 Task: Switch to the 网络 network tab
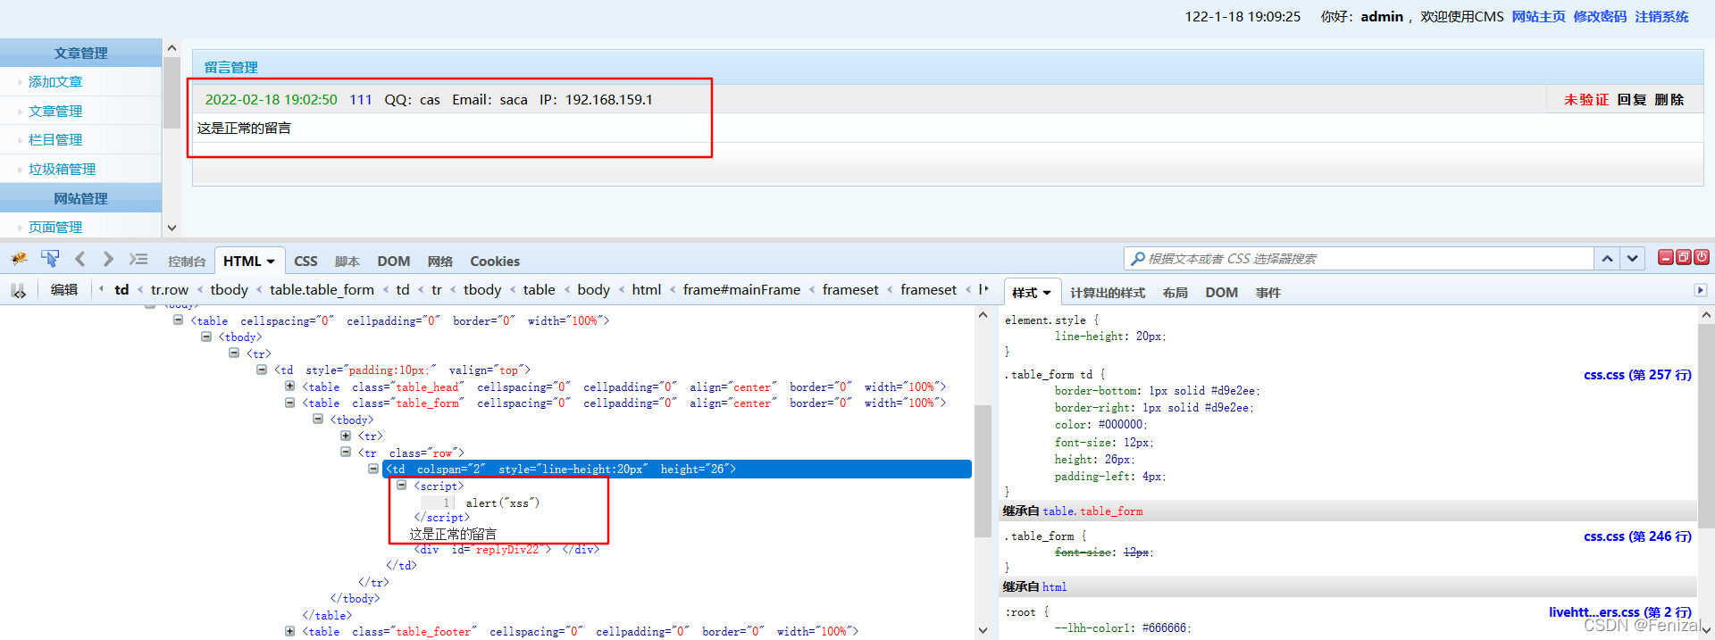pyautogui.click(x=440, y=262)
